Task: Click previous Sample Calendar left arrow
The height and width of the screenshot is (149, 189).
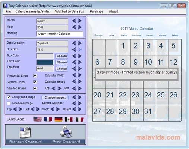Action: coord(74,103)
